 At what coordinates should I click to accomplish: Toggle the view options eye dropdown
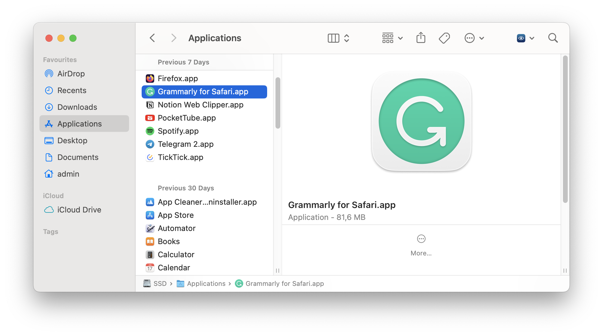[524, 38]
